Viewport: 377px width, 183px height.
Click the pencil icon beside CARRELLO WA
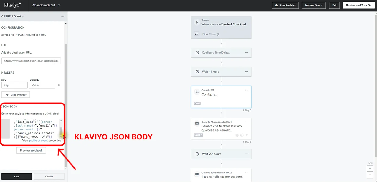[23, 16]
